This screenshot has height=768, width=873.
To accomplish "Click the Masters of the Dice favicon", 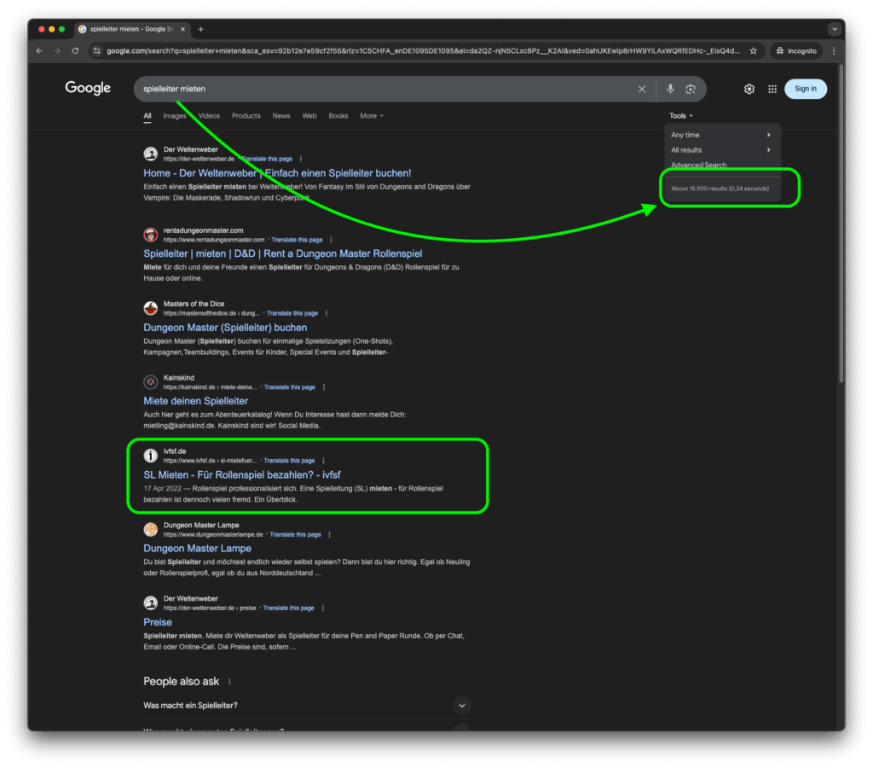I will tap(150, 308).
